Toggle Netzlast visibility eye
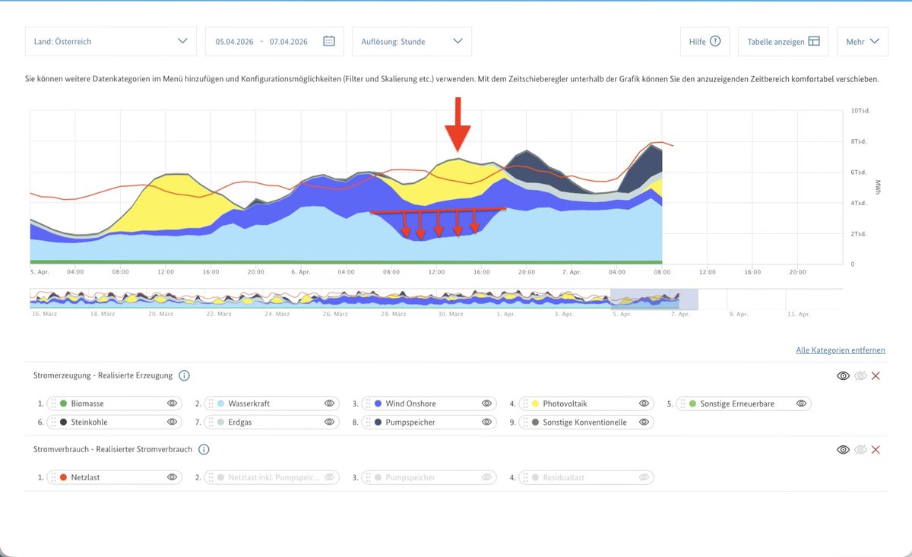 [x=172, y=477]
